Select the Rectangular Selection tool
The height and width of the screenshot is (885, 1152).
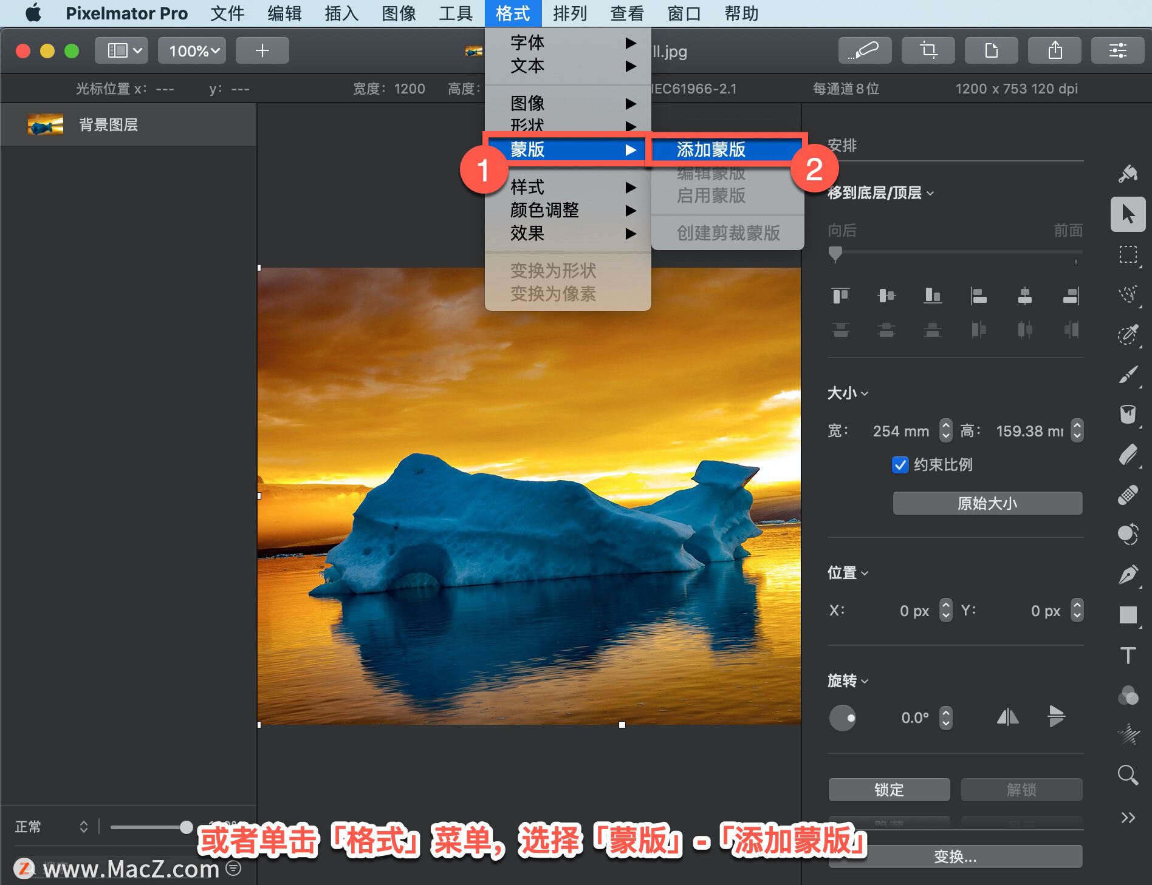coord(1128,254)
